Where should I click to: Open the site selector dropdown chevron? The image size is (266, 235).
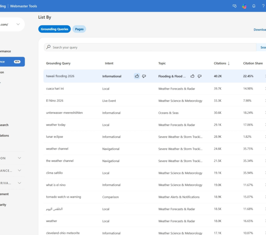(x=18, y=24)
